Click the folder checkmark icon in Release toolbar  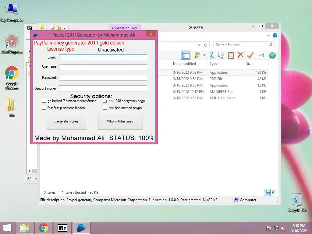click(x=197, y=55)
